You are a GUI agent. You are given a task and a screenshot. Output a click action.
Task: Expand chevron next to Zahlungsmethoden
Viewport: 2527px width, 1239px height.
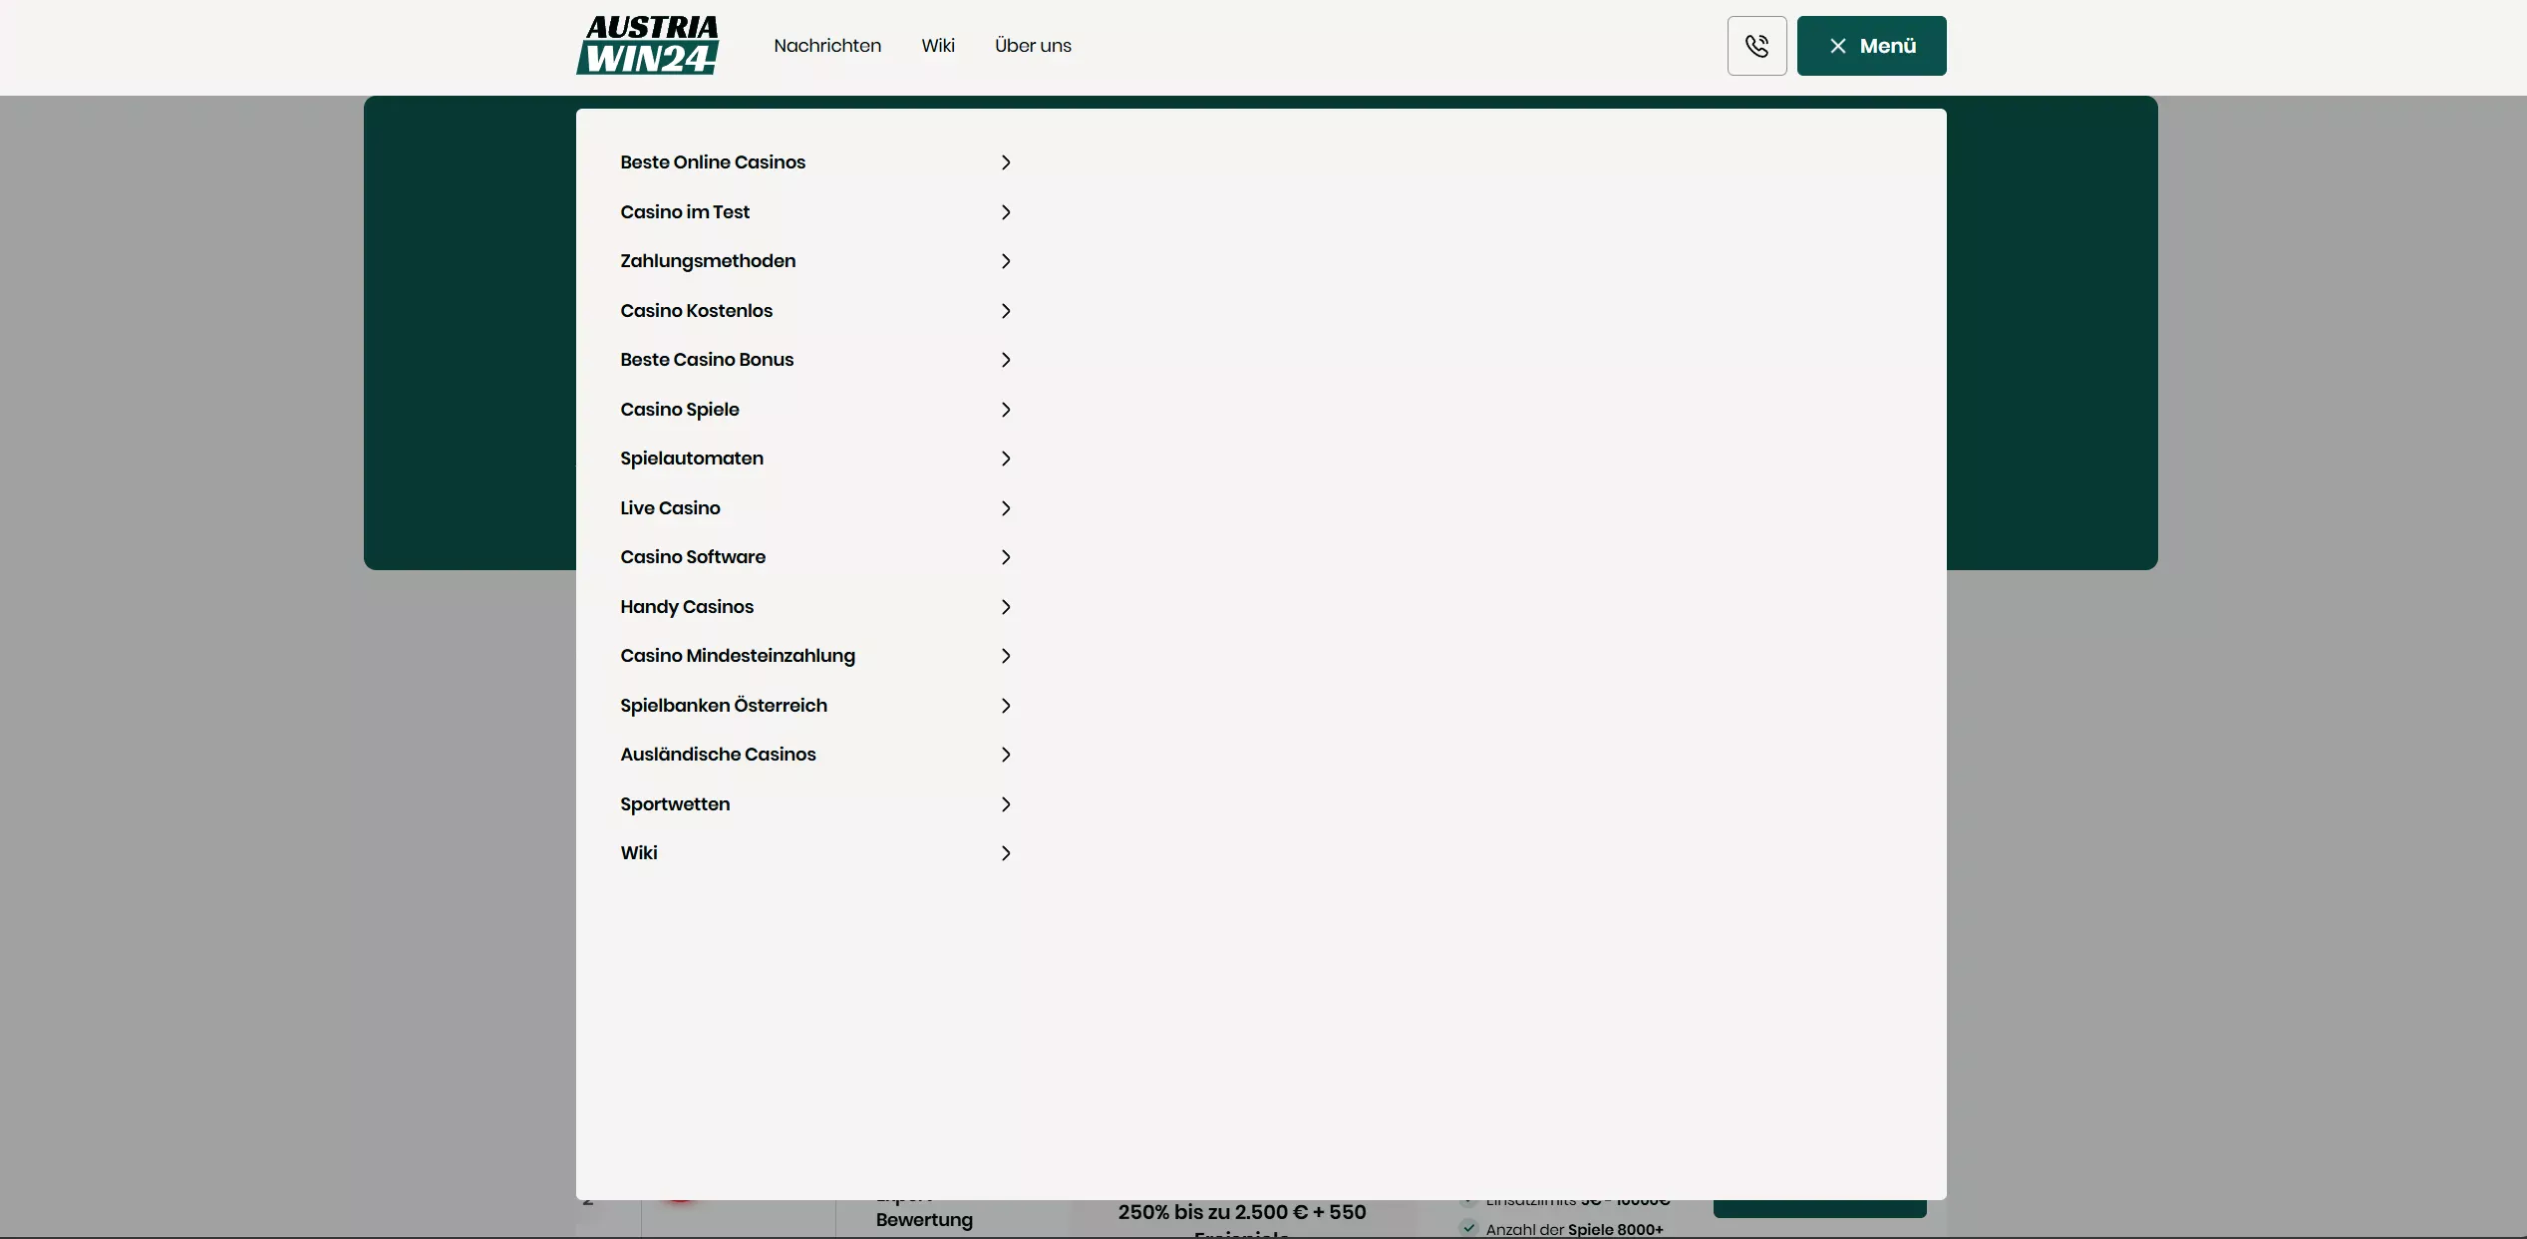1006,261
